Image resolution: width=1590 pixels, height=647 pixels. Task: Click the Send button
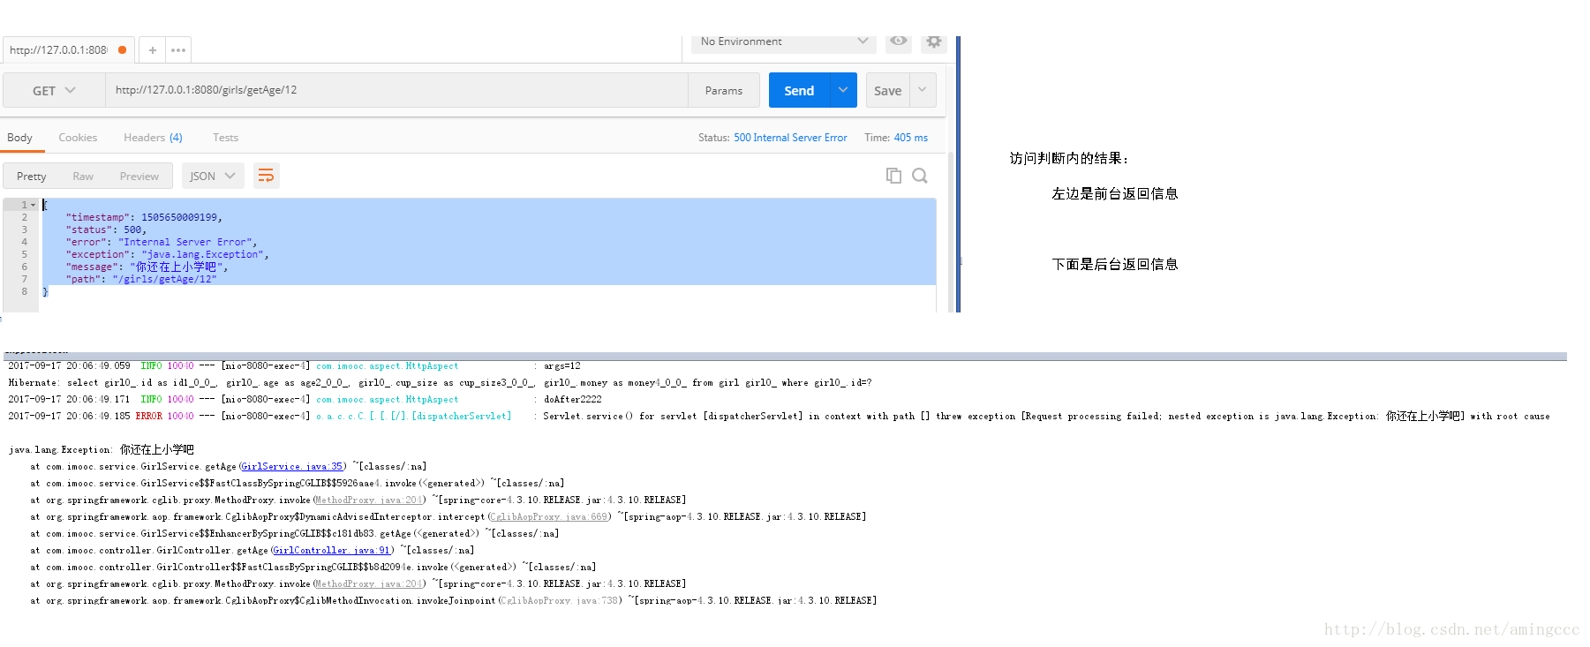[799, 90]
